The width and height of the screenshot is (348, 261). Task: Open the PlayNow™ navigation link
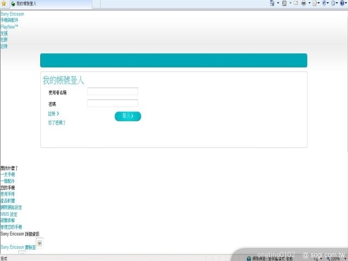[9, 27]
